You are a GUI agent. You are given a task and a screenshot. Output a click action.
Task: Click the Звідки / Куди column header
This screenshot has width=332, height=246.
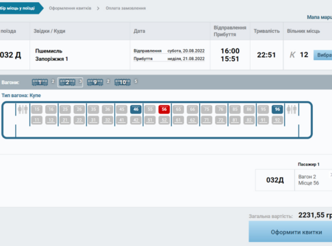click(x=49, y=31)
